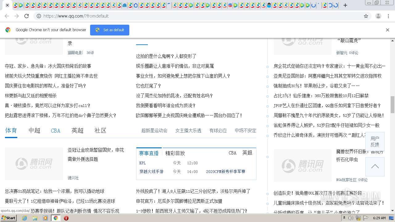This screenshot has height=222, width=395.
Task: Open CBA link in live schedule box
Action: (232, 153)
